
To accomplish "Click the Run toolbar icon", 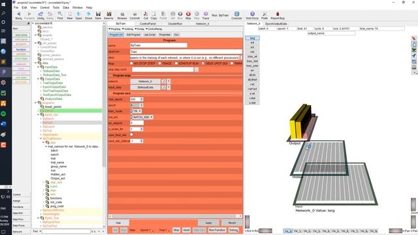I will [x=180, y=15].
